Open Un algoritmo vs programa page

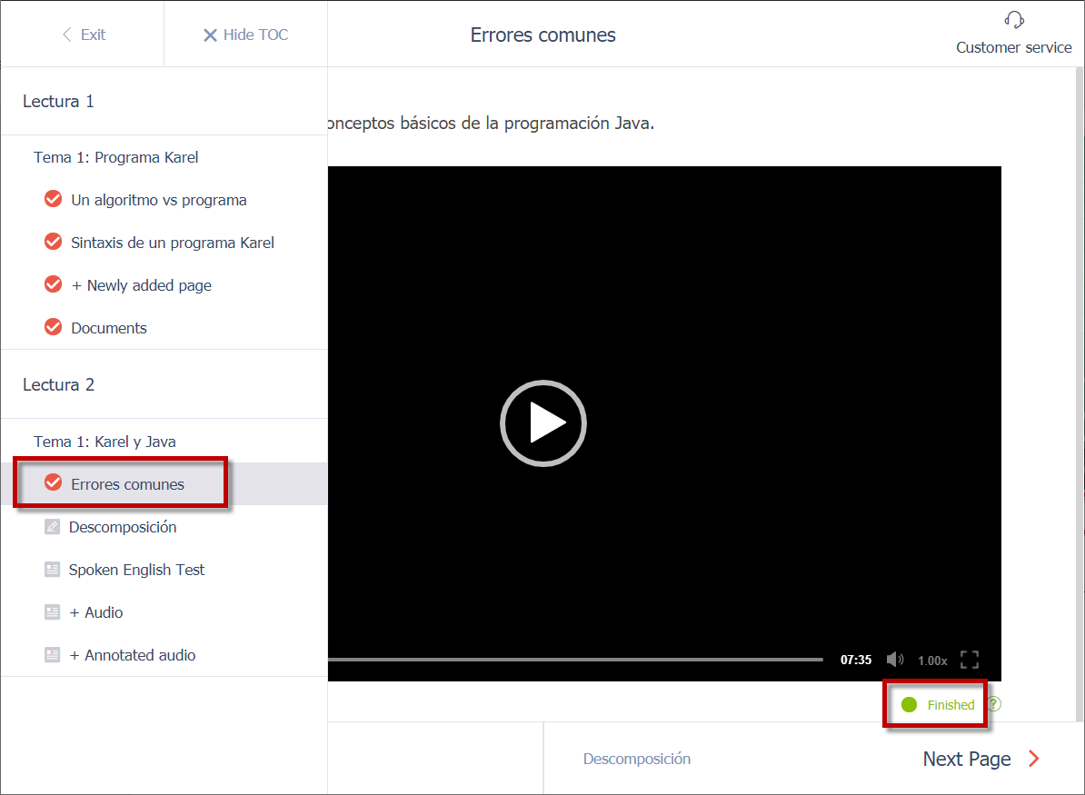coord(158,200)
